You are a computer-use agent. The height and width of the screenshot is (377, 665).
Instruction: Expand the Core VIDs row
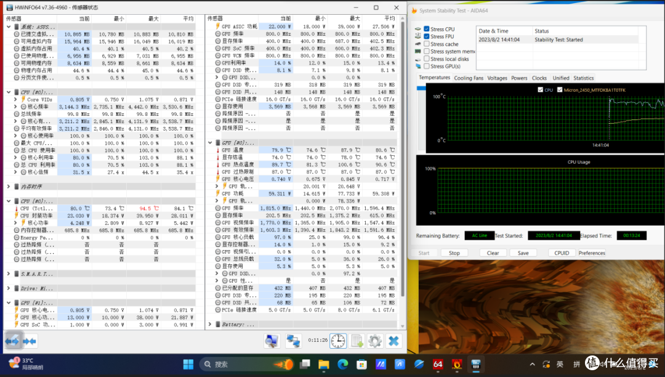[x=15, y=100]
